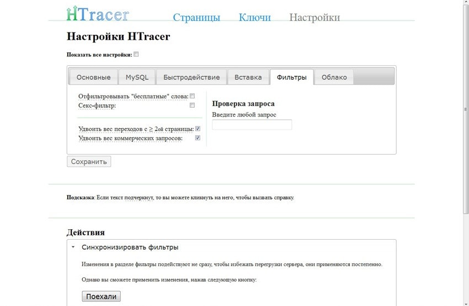Open help for Удвоить вес коммерческих запросов label
The image size is (469, 306).
[130, 138]
